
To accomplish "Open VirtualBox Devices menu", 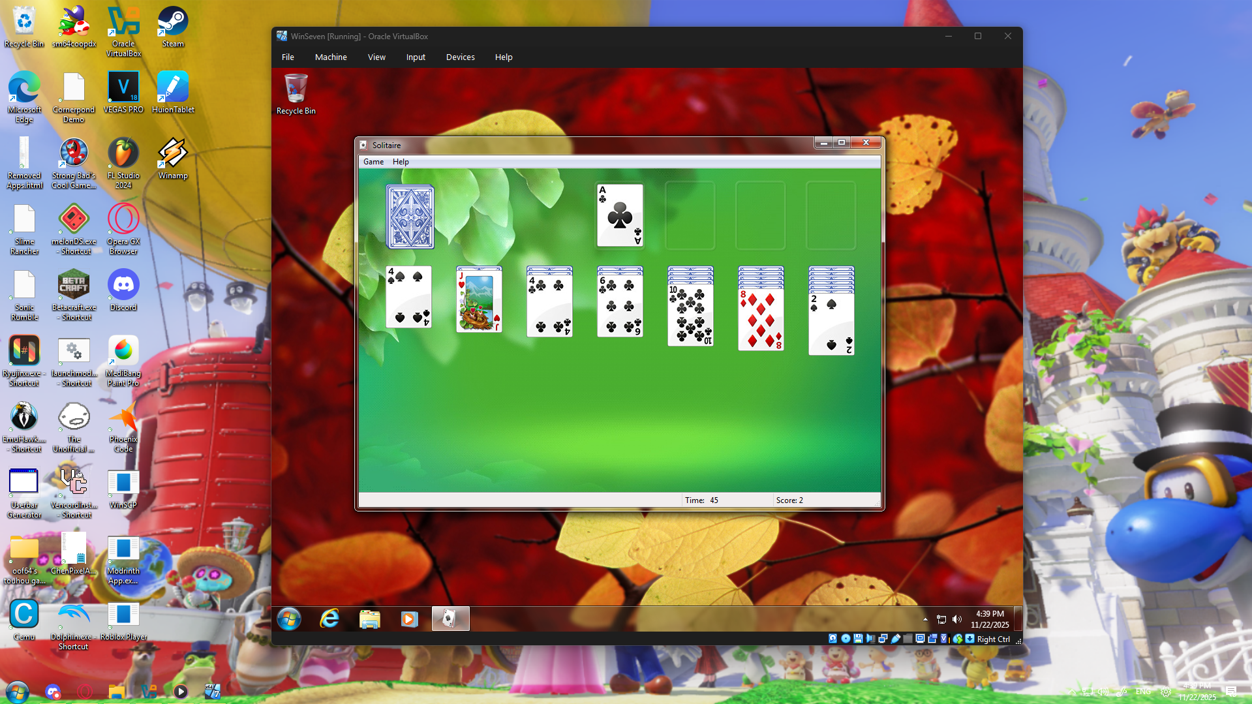I will (x=460, y=57).
